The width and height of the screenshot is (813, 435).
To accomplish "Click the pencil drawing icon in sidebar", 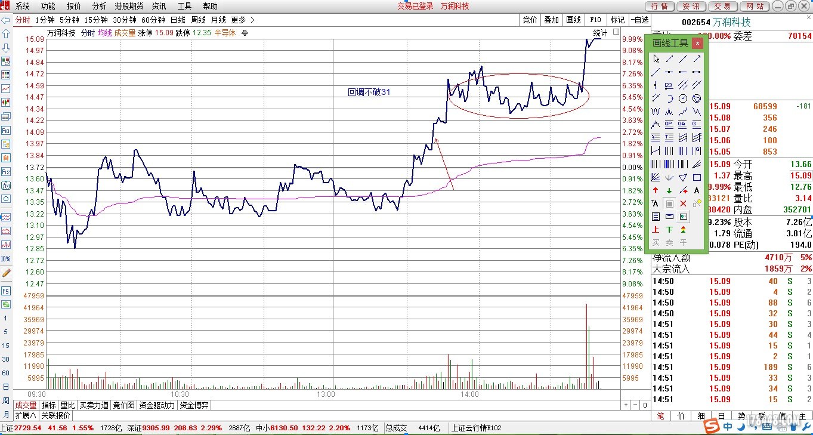I will tap(6, 273).
